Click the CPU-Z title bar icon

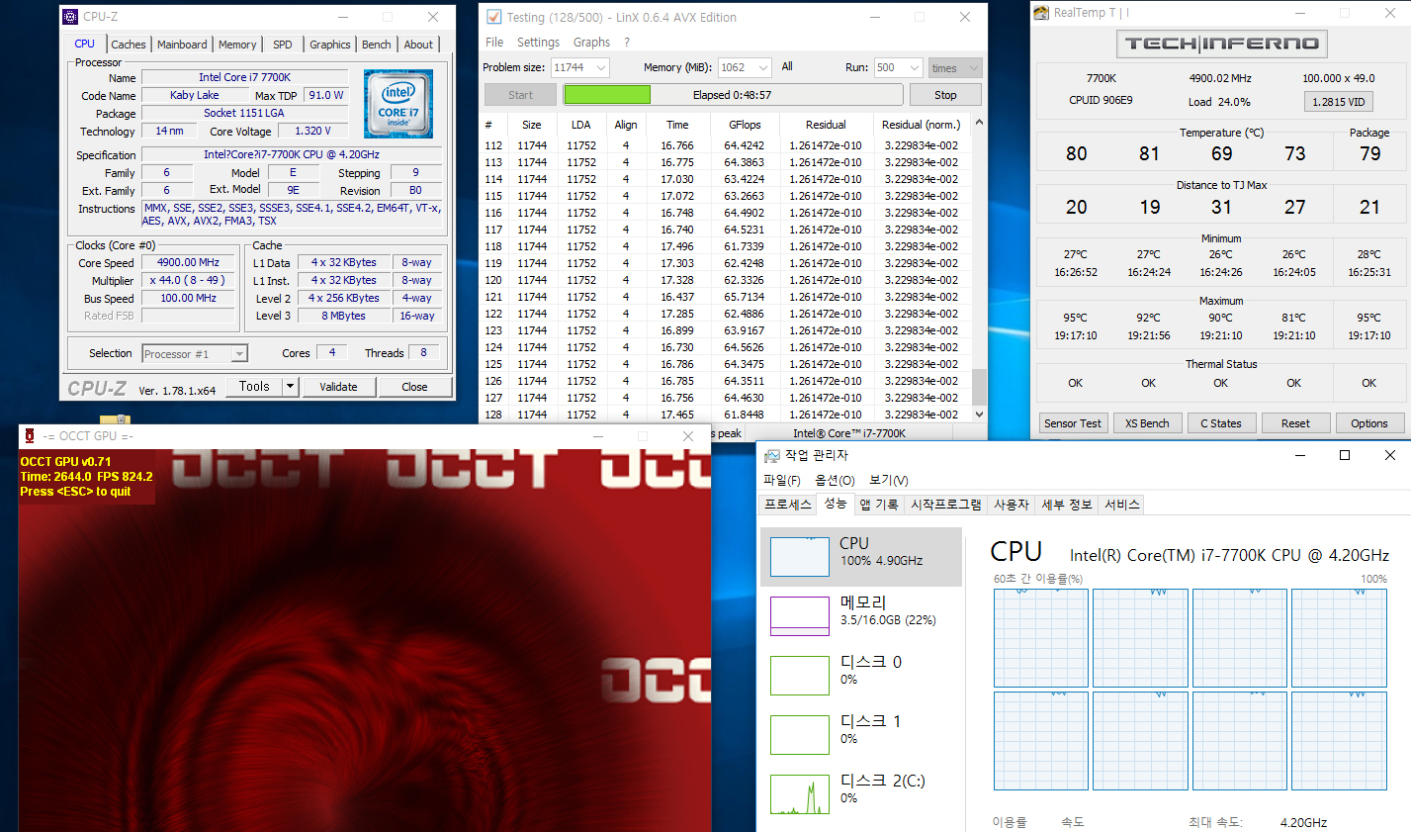tap(70, 17)
